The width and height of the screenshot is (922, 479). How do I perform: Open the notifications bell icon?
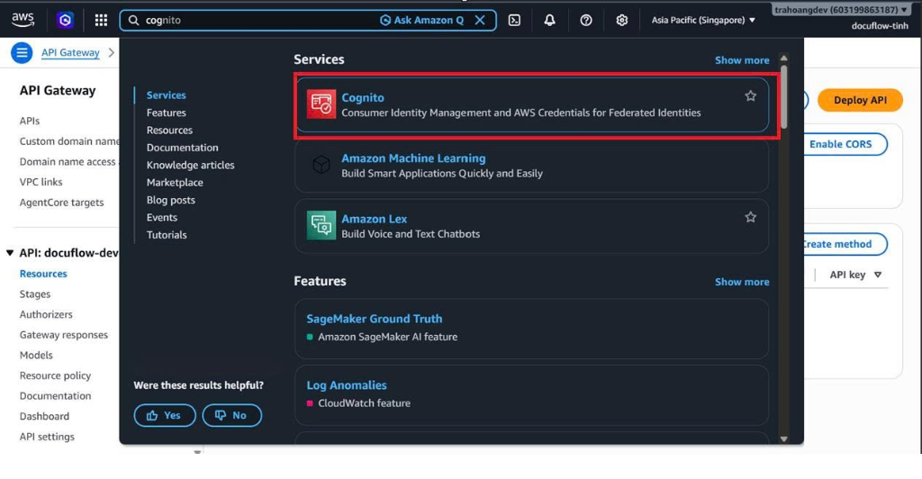click(x=550, y=20)
